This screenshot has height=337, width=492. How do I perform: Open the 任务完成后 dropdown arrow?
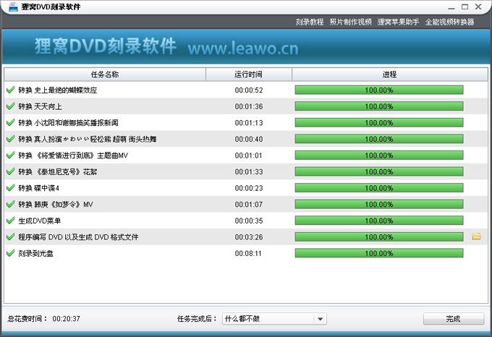(320, 319)
